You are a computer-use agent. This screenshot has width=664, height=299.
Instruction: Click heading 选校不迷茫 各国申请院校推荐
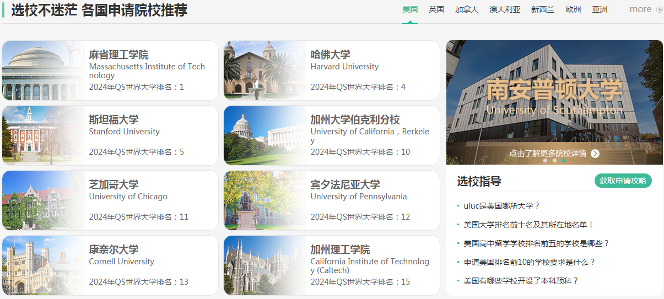(x=99, y=10)
